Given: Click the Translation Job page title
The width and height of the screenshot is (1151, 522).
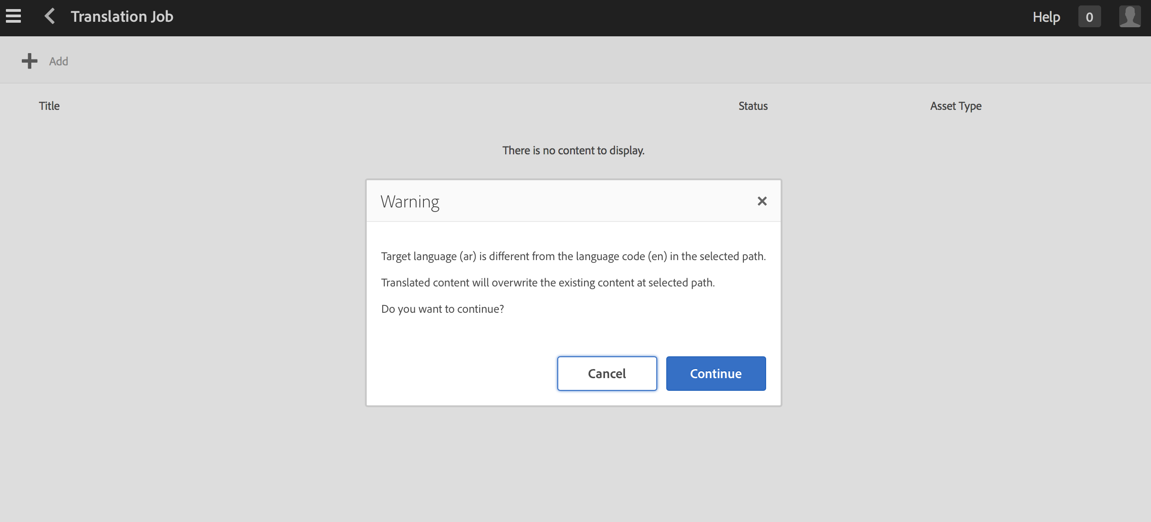Looking at the screenshot, I should tap(122, 16).
